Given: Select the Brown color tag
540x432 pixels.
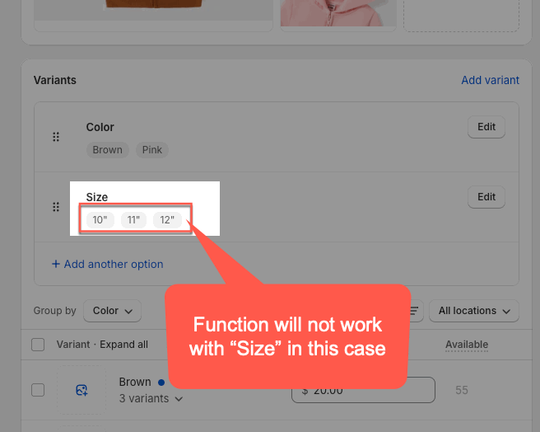Looking at the screenshot, I should 108,150.
